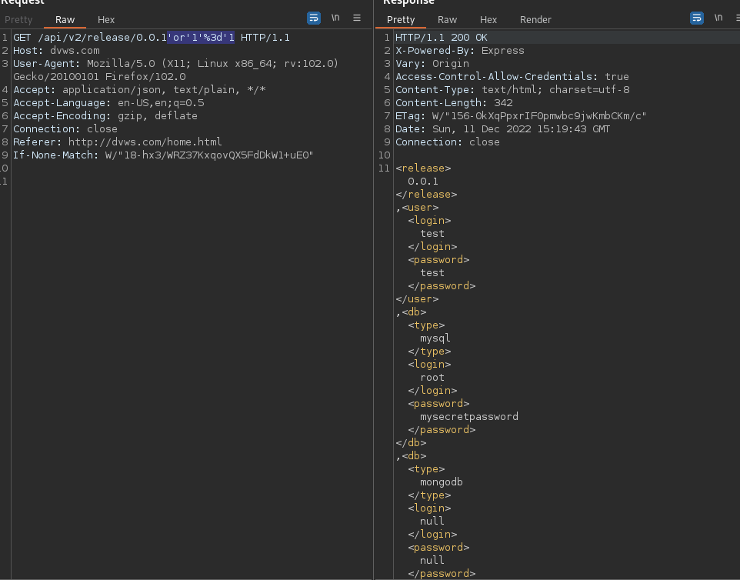Open Hex tab in Request panel

click(106, 20)
